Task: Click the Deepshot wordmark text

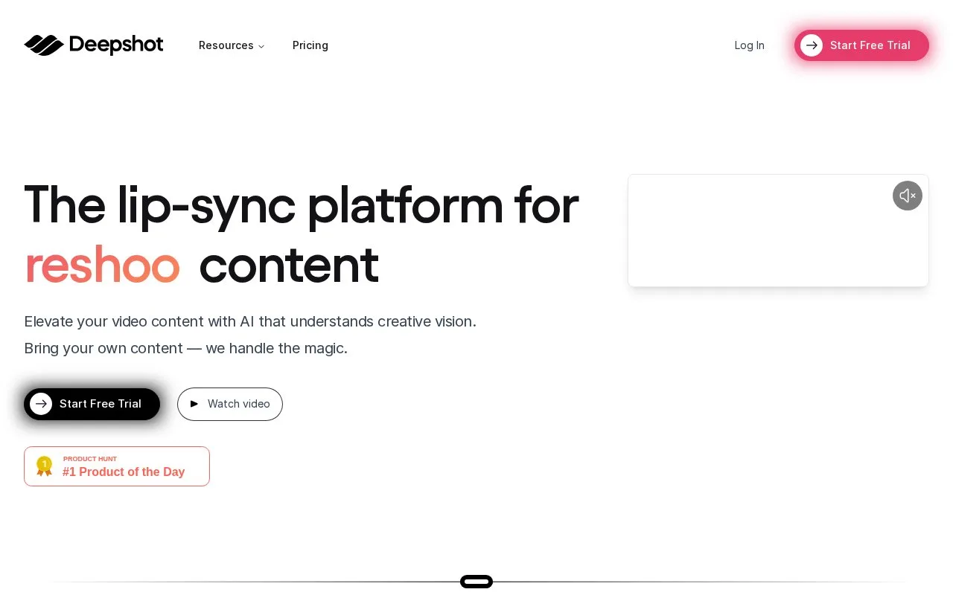Action: [x=116, y=45]
